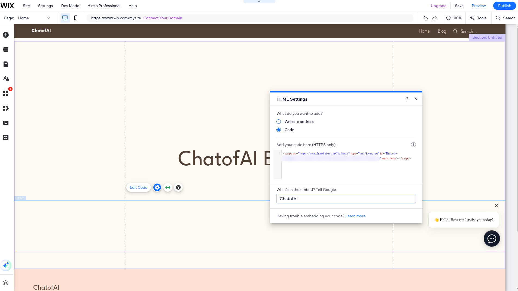Image resolution: width=518 pixels, height=291 pixels.
Task: Switch to desktop view
Action: [x=65, y=18]
